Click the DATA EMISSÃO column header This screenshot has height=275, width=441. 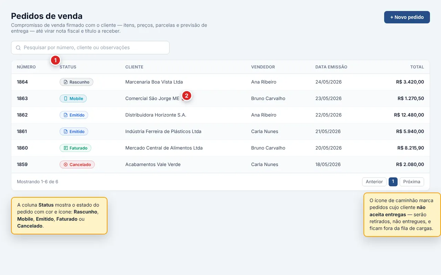point(331,67)
